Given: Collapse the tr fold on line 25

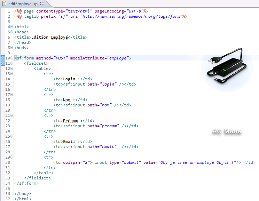Looking at the screenshot, I should click(x=12, y=136).
